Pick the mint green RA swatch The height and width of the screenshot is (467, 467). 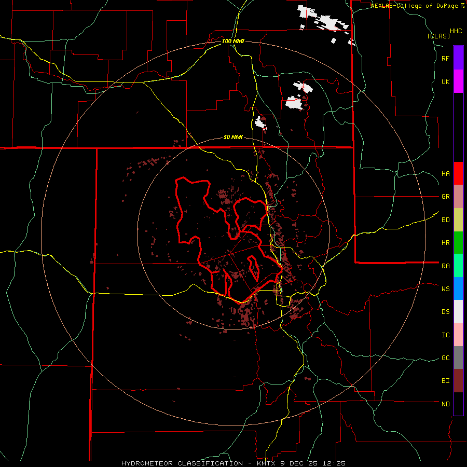458,266
